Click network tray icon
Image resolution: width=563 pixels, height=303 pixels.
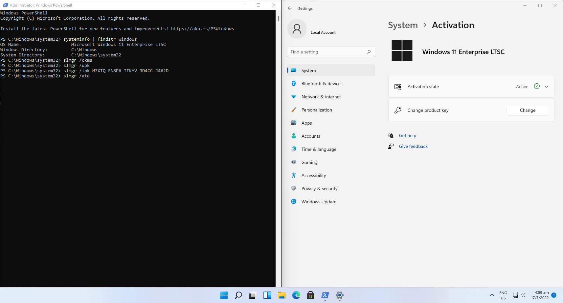tap(516, 295)
